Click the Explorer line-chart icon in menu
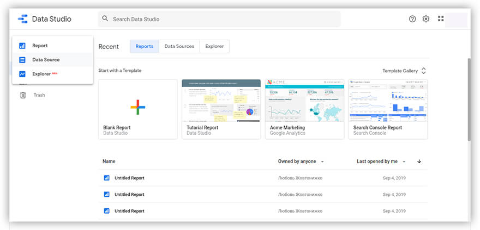480x230 pixels. coord(22,74)
